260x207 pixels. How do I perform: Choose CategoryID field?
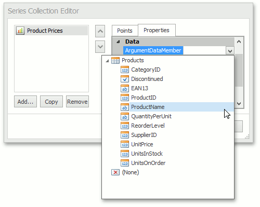[x=146, y=70]
